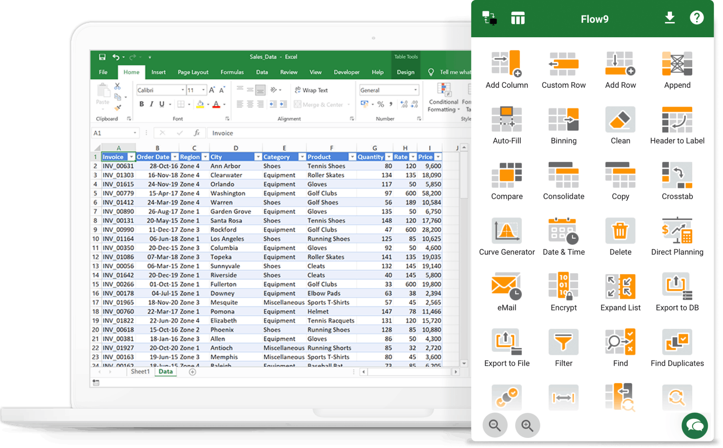
Task: Select the Header to Label tool
Action: (x=677, y=119)
